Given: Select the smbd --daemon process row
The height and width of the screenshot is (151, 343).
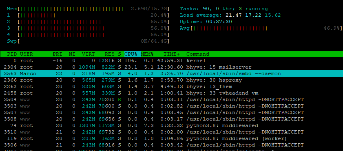Looking at the screenshot, I should point(171,73).
